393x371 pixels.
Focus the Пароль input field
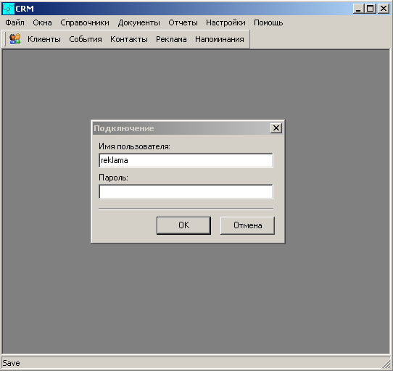[x=186, y=191]
